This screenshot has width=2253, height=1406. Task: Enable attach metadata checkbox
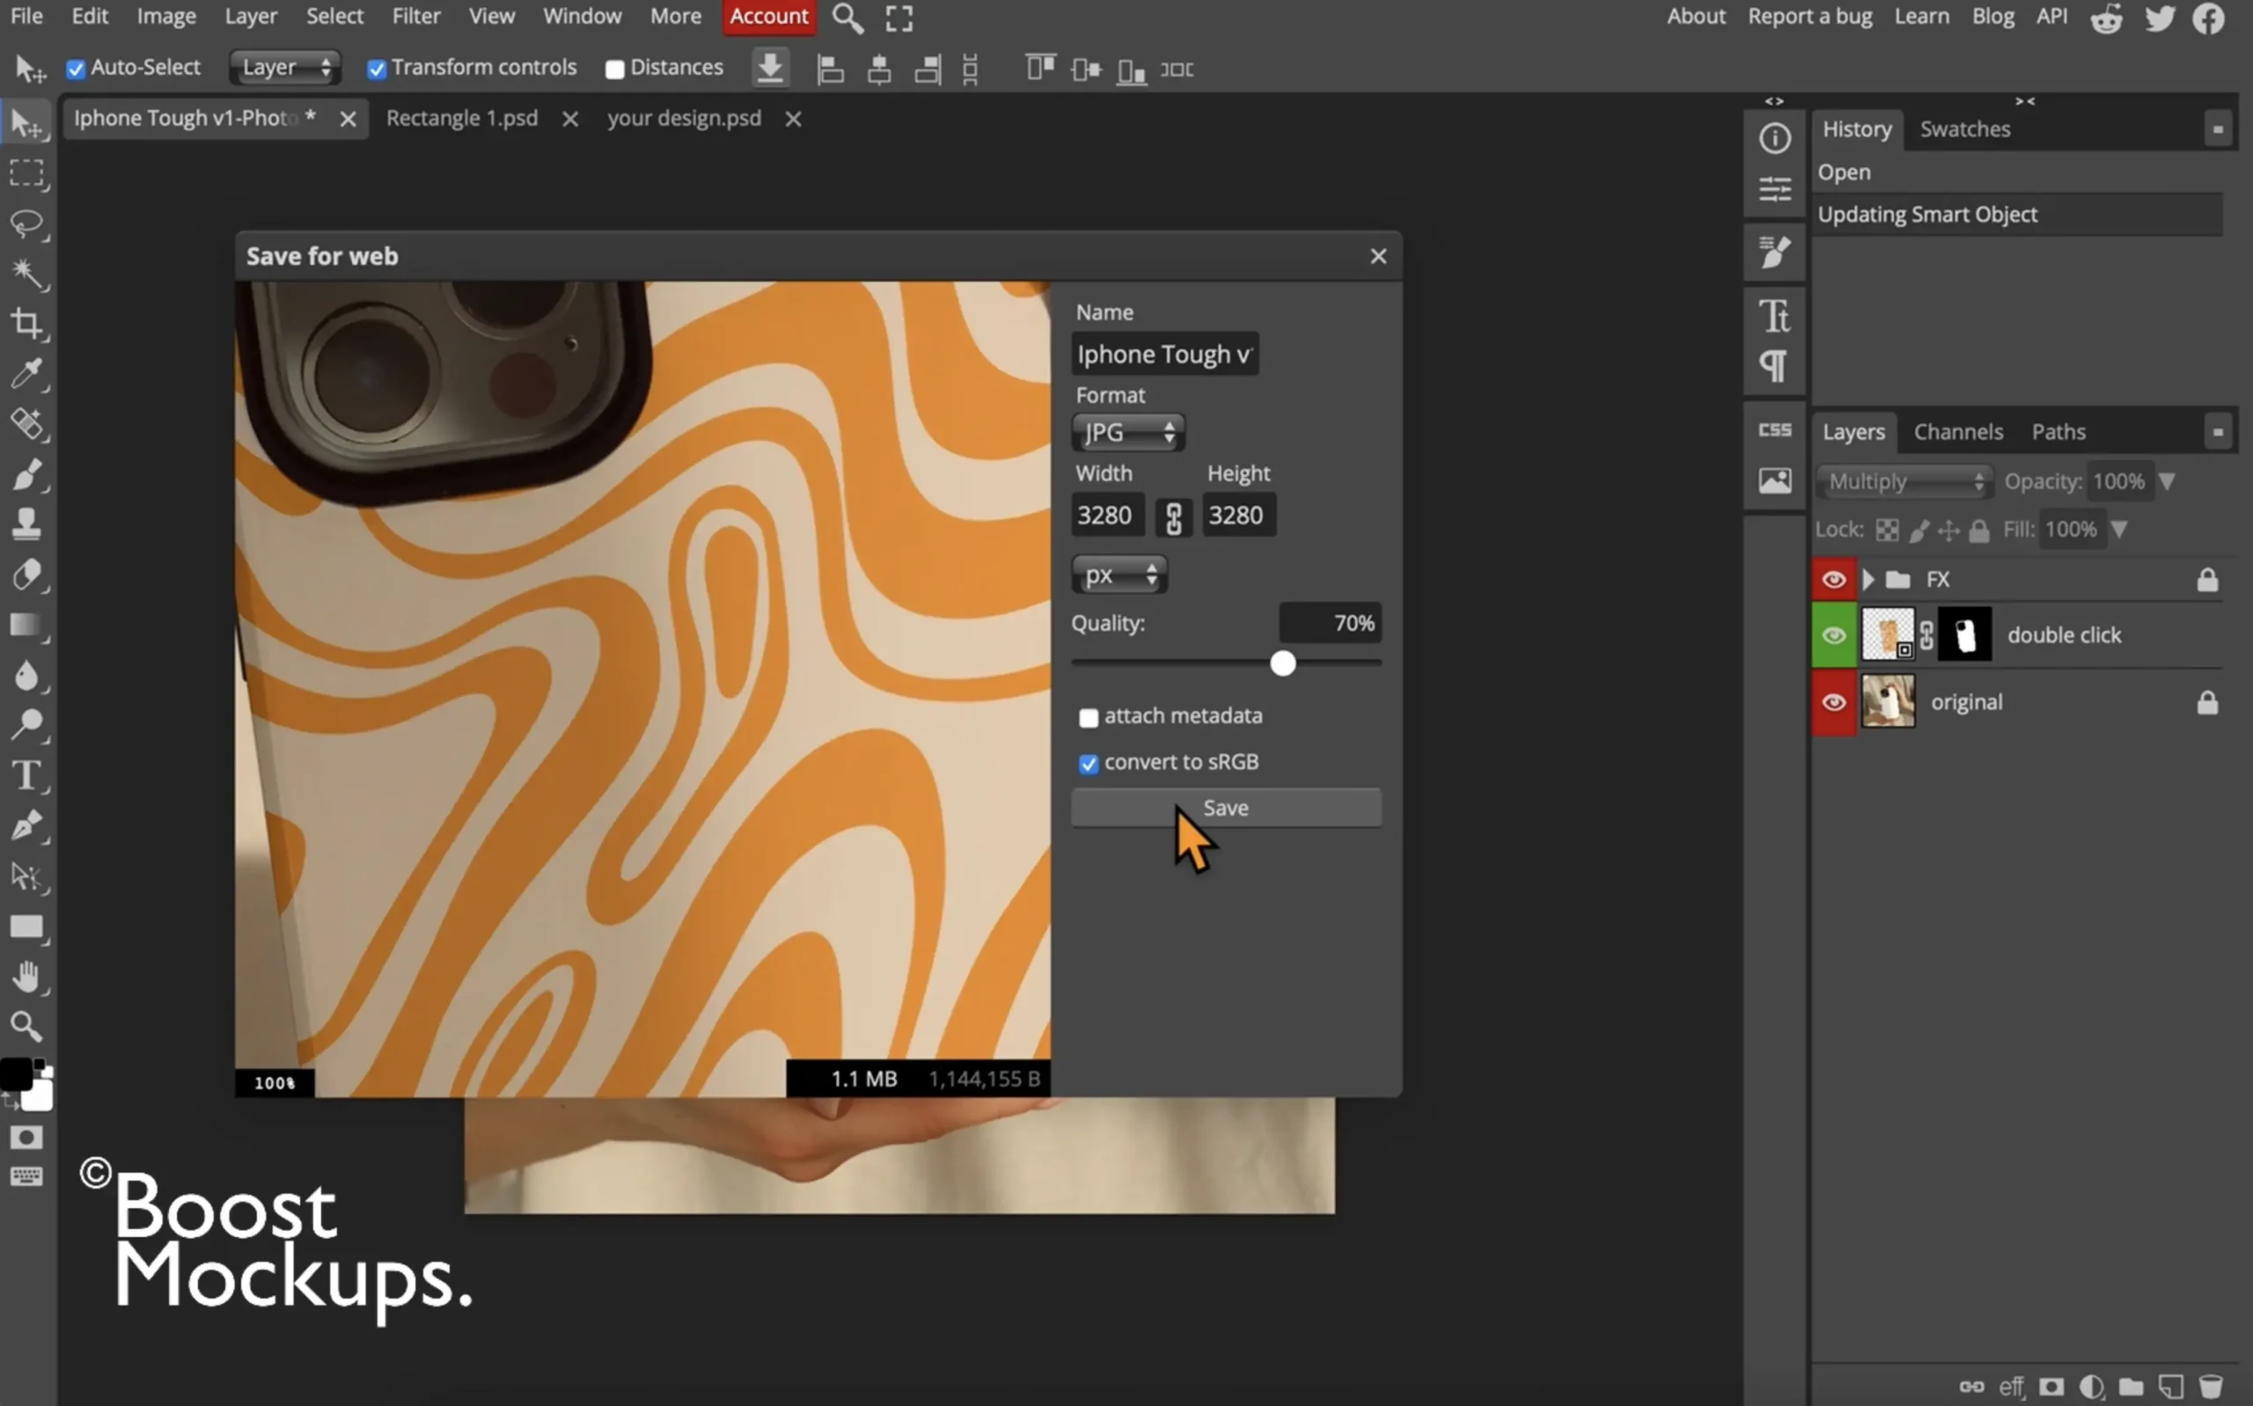pyautogui.click(x=1088, y=717)
